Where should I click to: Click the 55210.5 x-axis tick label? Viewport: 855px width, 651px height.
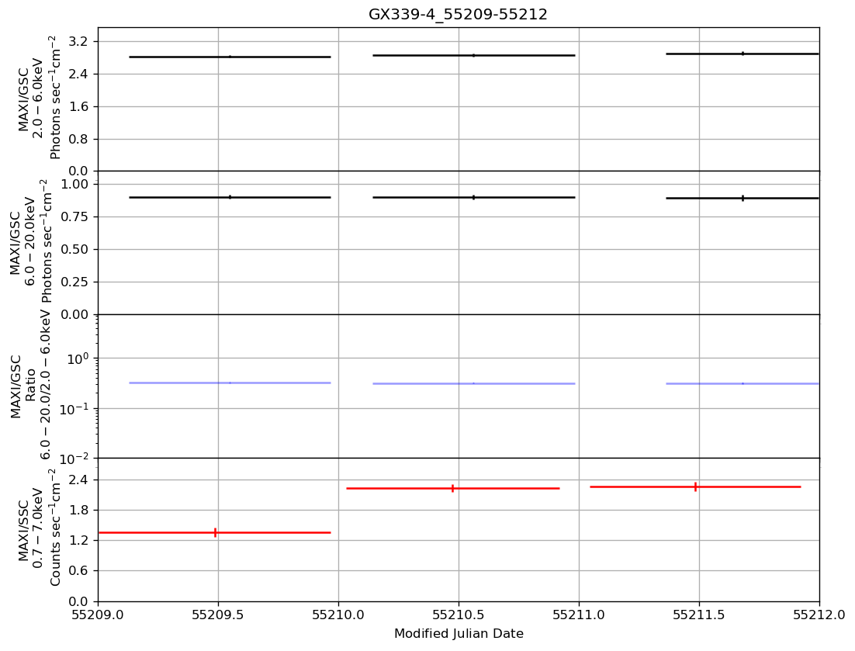459,615
